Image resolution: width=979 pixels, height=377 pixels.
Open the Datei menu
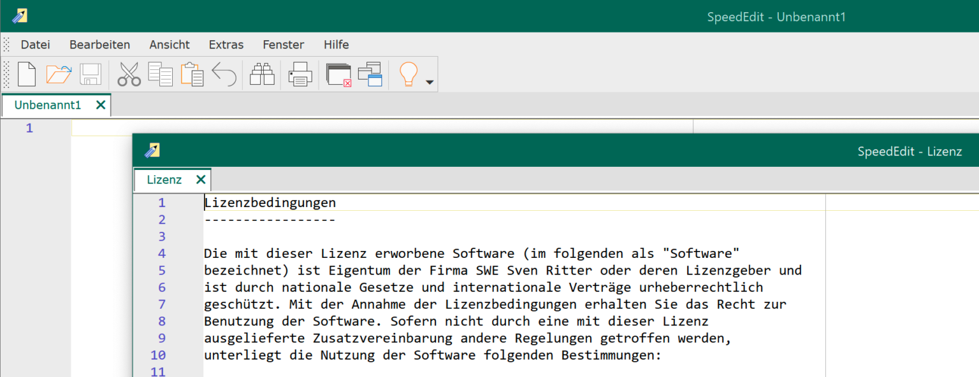coord(35,45)
